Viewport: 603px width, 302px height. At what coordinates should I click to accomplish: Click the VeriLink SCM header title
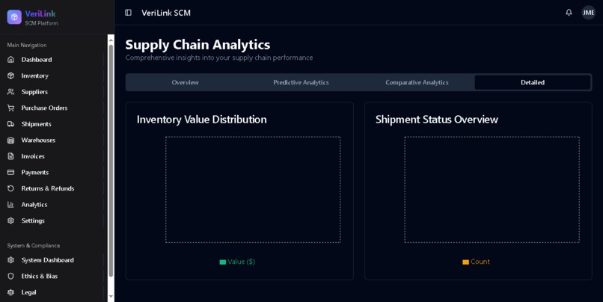click(166, 13)
